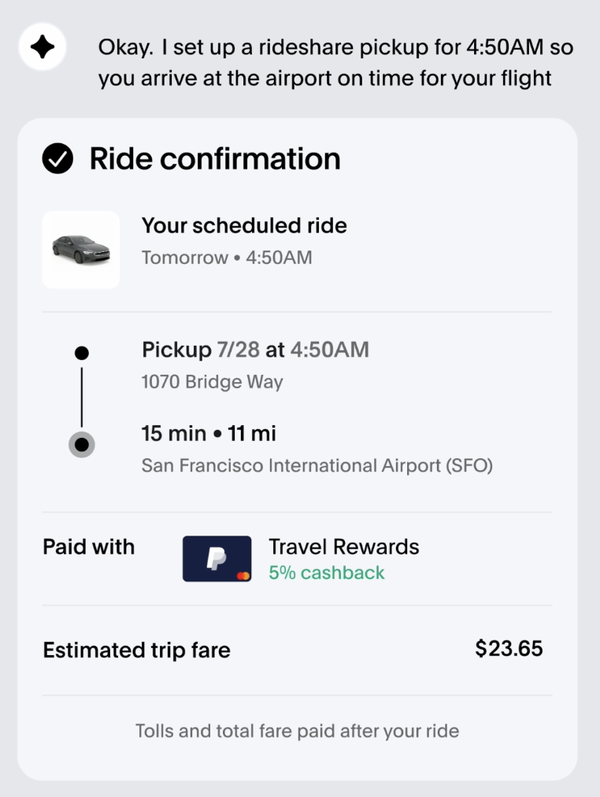The height and width of the screenshot is (797, 600).
Task: Tap the tolls and total fare note
Action: point(297,731)
